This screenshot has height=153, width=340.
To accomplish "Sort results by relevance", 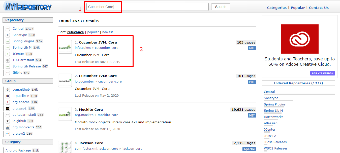I will (76, 32).
